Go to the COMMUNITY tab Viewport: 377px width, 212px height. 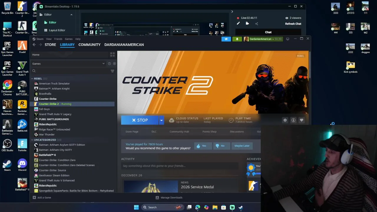pyautogui.click(x=90, y=45)
